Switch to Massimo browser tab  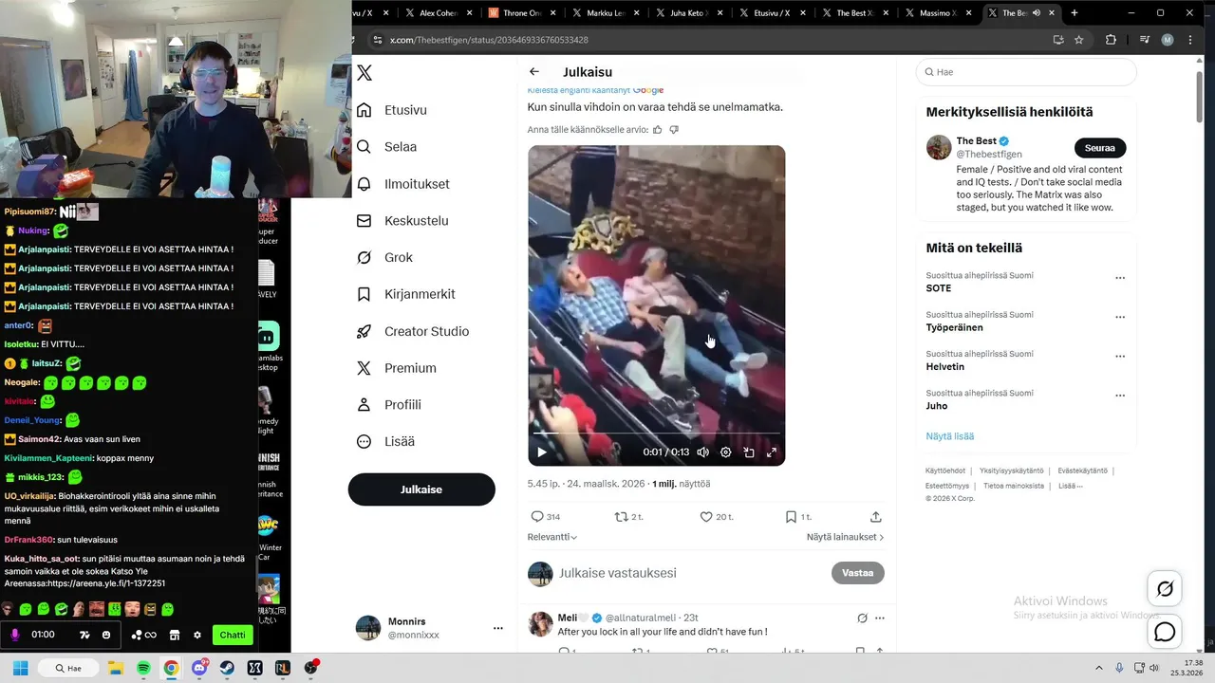938,13
